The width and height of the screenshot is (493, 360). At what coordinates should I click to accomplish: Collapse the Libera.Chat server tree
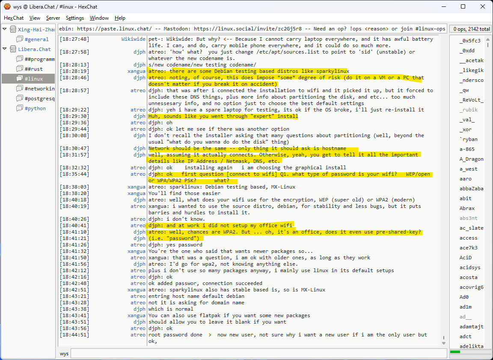(x=5, y=49)
